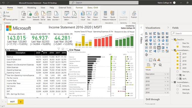The width and height of the screenshot is (192, 108).
Task: Select the Q&A speech bubble visual
Action: pos(159,51)
